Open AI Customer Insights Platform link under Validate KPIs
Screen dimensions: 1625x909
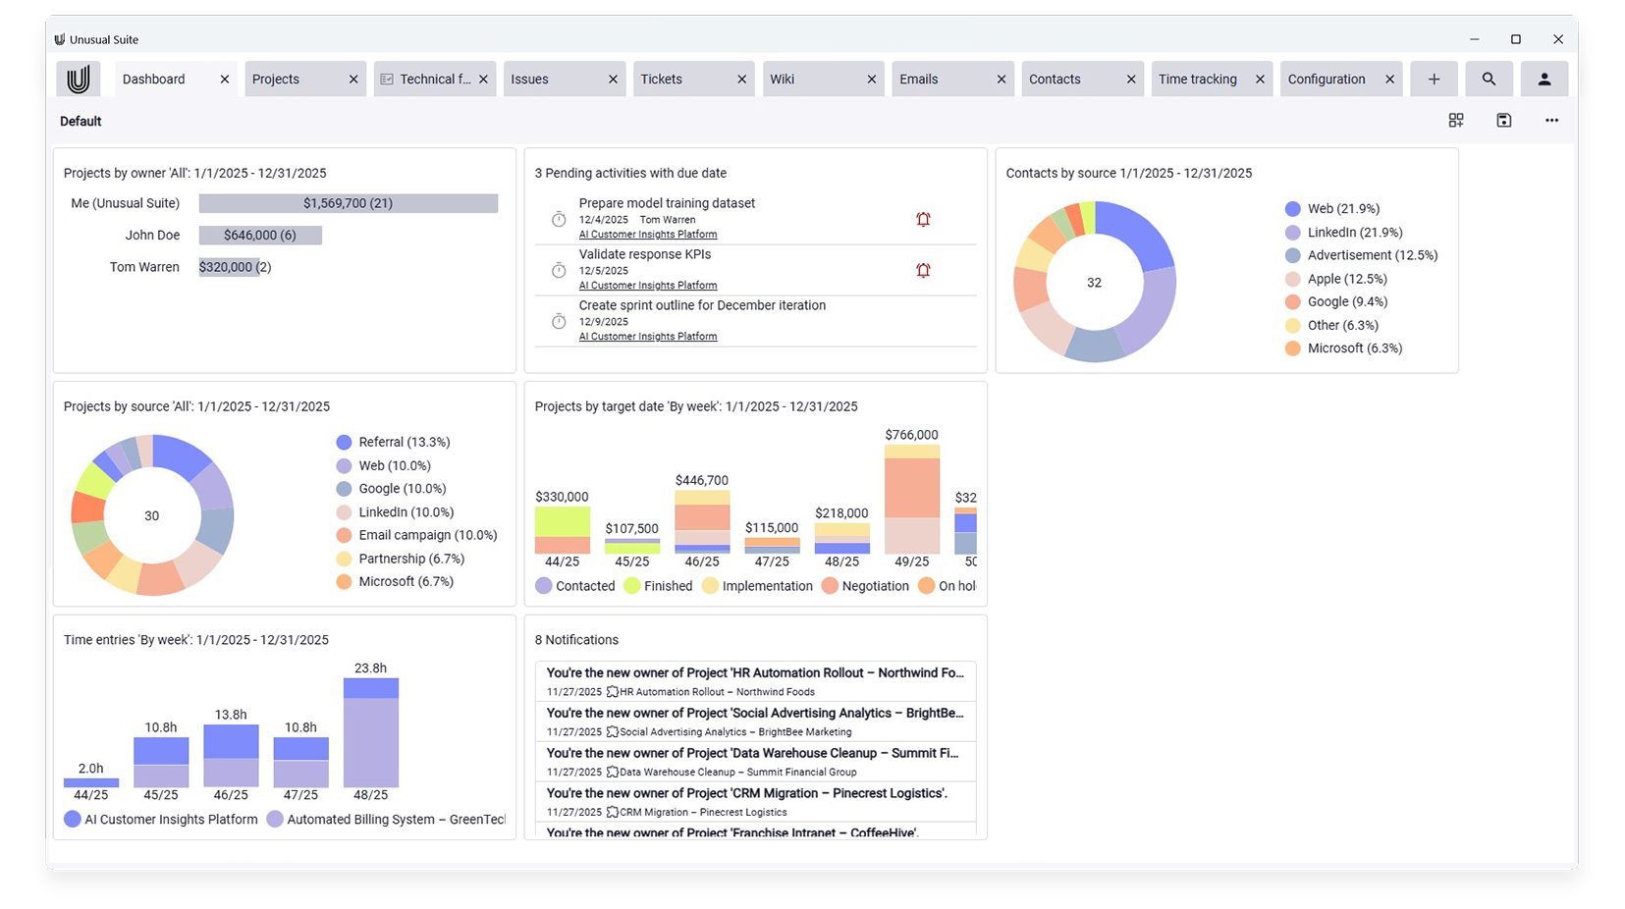click(648, 286)
